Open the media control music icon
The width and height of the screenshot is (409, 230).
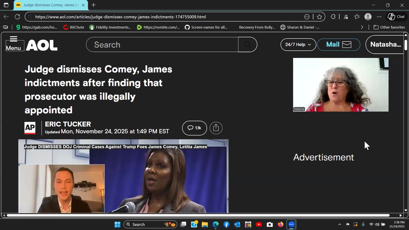tap(346, 17)
